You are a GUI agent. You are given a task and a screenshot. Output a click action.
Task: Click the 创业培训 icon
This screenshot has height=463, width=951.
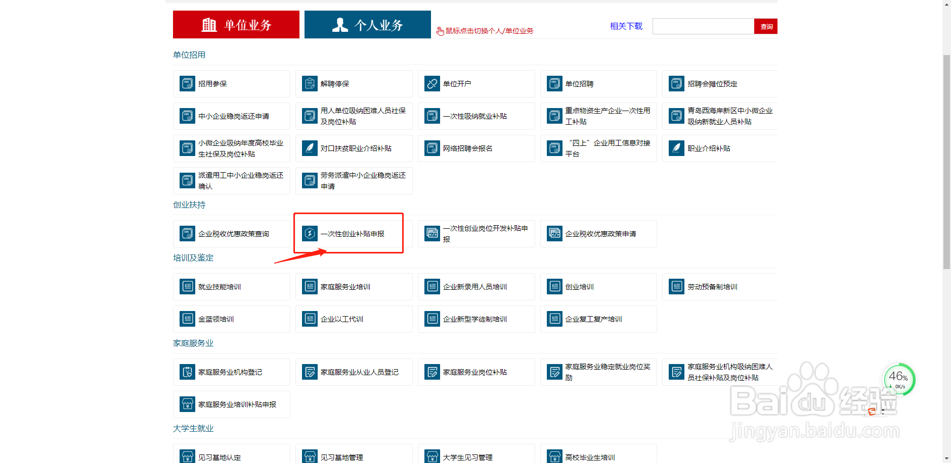[x=554, y=287]
